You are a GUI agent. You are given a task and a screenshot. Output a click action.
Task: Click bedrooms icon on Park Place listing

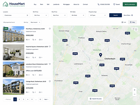27,40
